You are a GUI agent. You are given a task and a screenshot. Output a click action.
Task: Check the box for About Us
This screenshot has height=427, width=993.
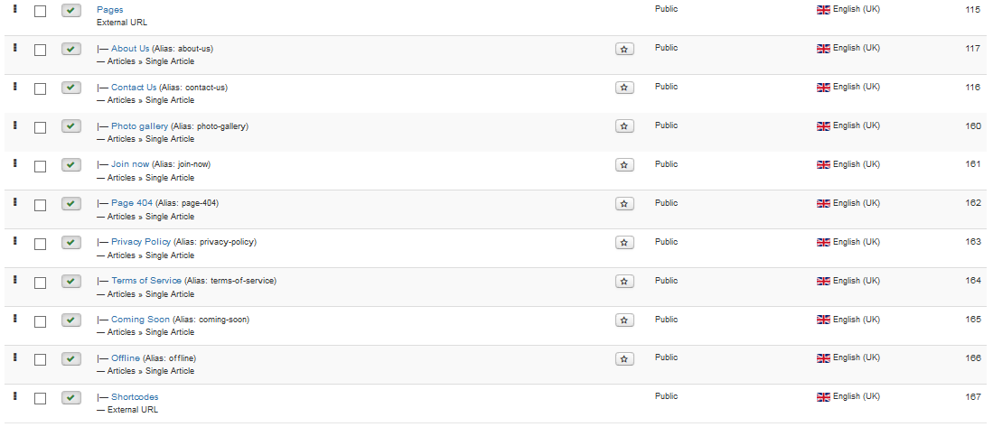40,50
